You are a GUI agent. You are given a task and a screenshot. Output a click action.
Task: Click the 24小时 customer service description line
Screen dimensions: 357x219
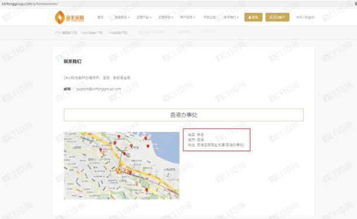click(x=97, y=78)
